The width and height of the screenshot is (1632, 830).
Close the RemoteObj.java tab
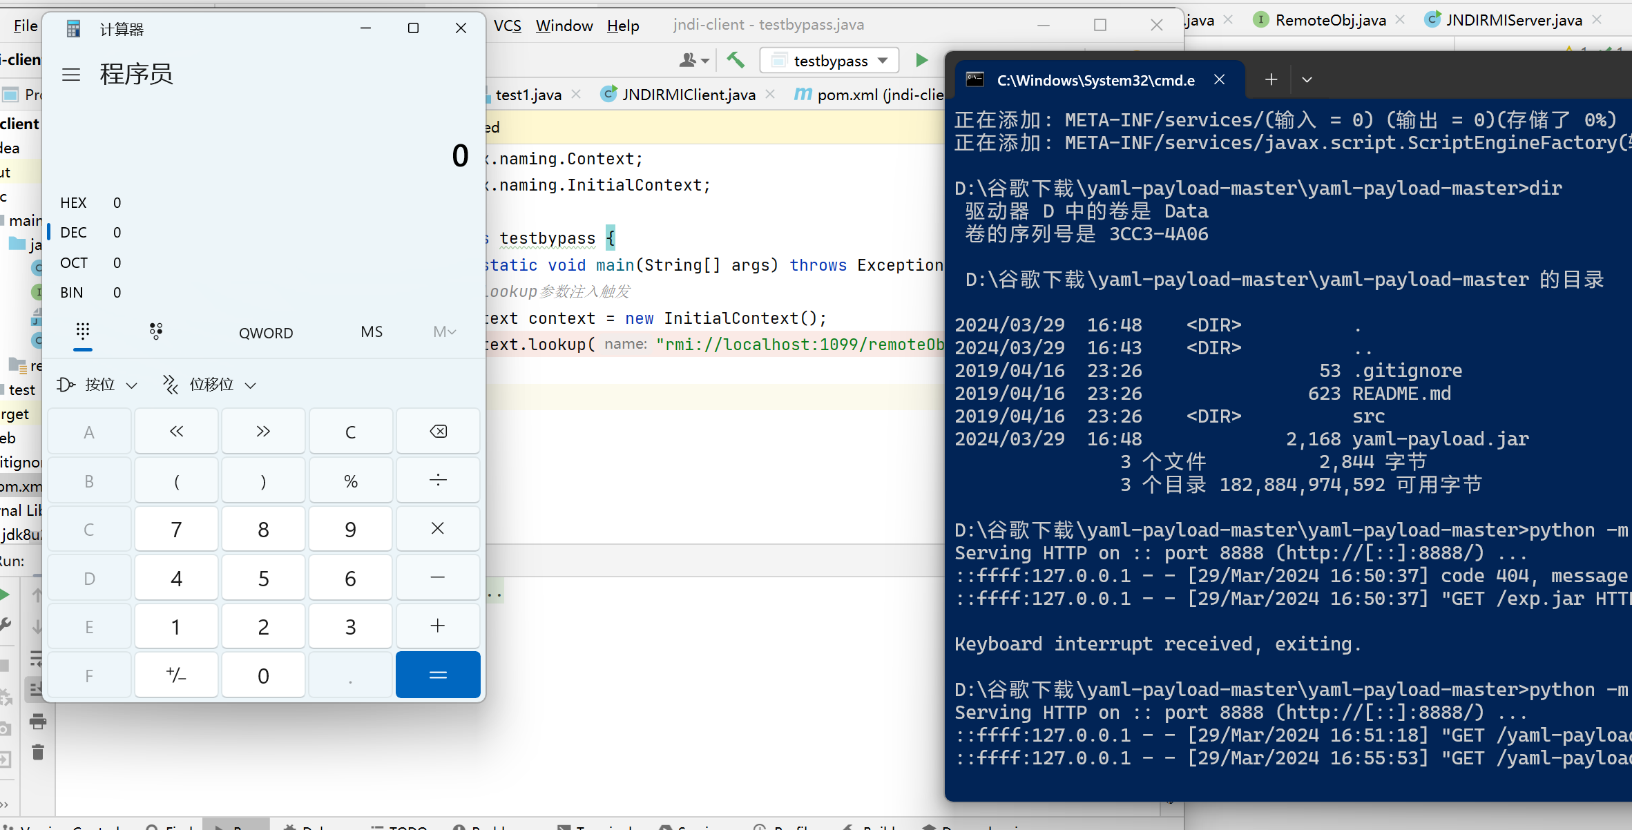click(x=1400, y=19)
